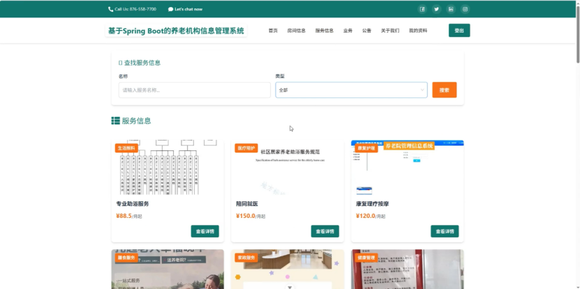The width and height of the screenshot is (580, 289).
Task: Click the page vertical scrollbar thumb
Action: (577, 33)
